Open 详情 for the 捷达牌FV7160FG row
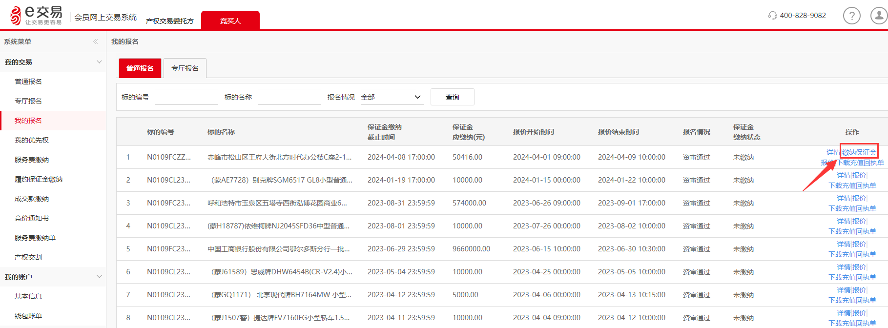888x328 pixels. coord(844,313)
